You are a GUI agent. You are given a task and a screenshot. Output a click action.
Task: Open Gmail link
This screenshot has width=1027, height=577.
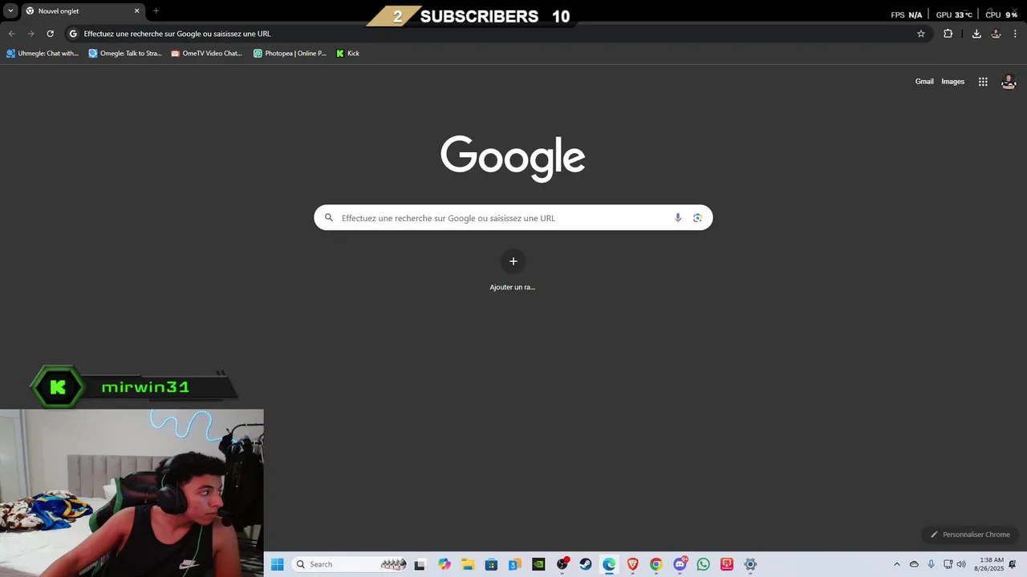click(x=924, y=82)
